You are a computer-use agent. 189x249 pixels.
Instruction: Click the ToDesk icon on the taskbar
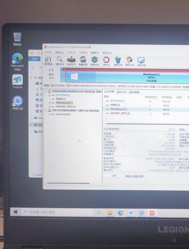(131, 213)
